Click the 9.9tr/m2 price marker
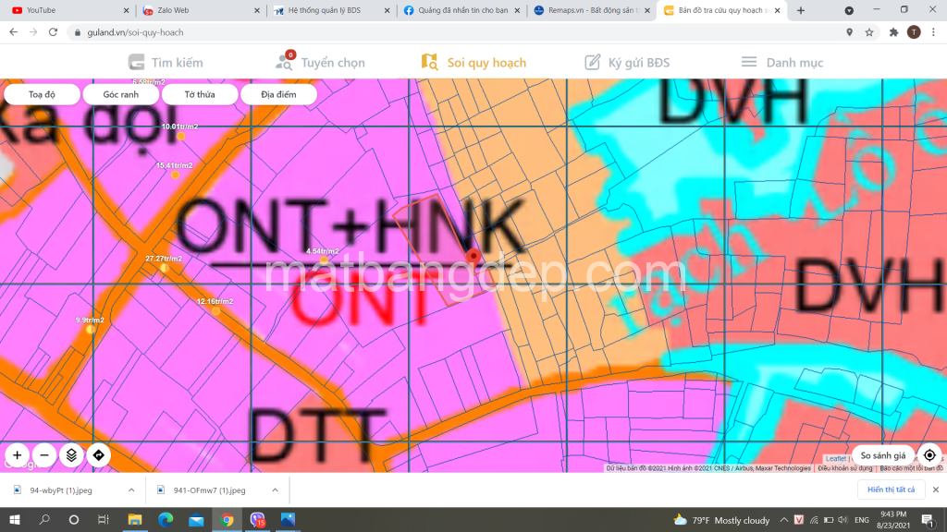947x532 pixels. point(90,330)
